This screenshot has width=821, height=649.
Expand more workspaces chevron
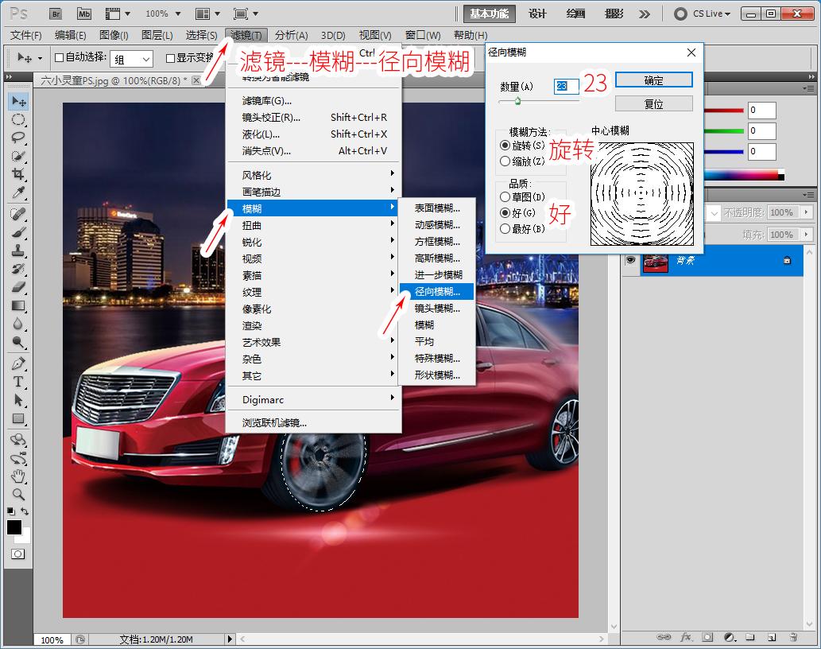[x=645, y=14]
